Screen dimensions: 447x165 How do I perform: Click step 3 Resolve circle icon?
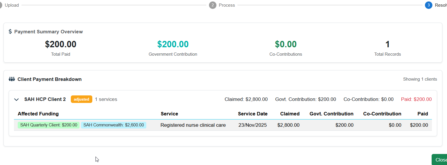428,5
